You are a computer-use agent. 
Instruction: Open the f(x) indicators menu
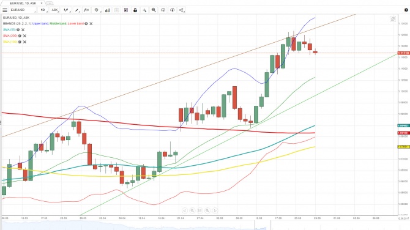(86, 10)
